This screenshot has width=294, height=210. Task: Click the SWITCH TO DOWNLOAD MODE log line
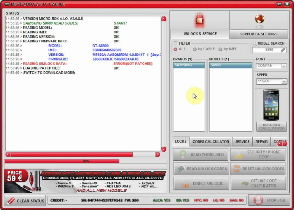click(x=49, y=73)
